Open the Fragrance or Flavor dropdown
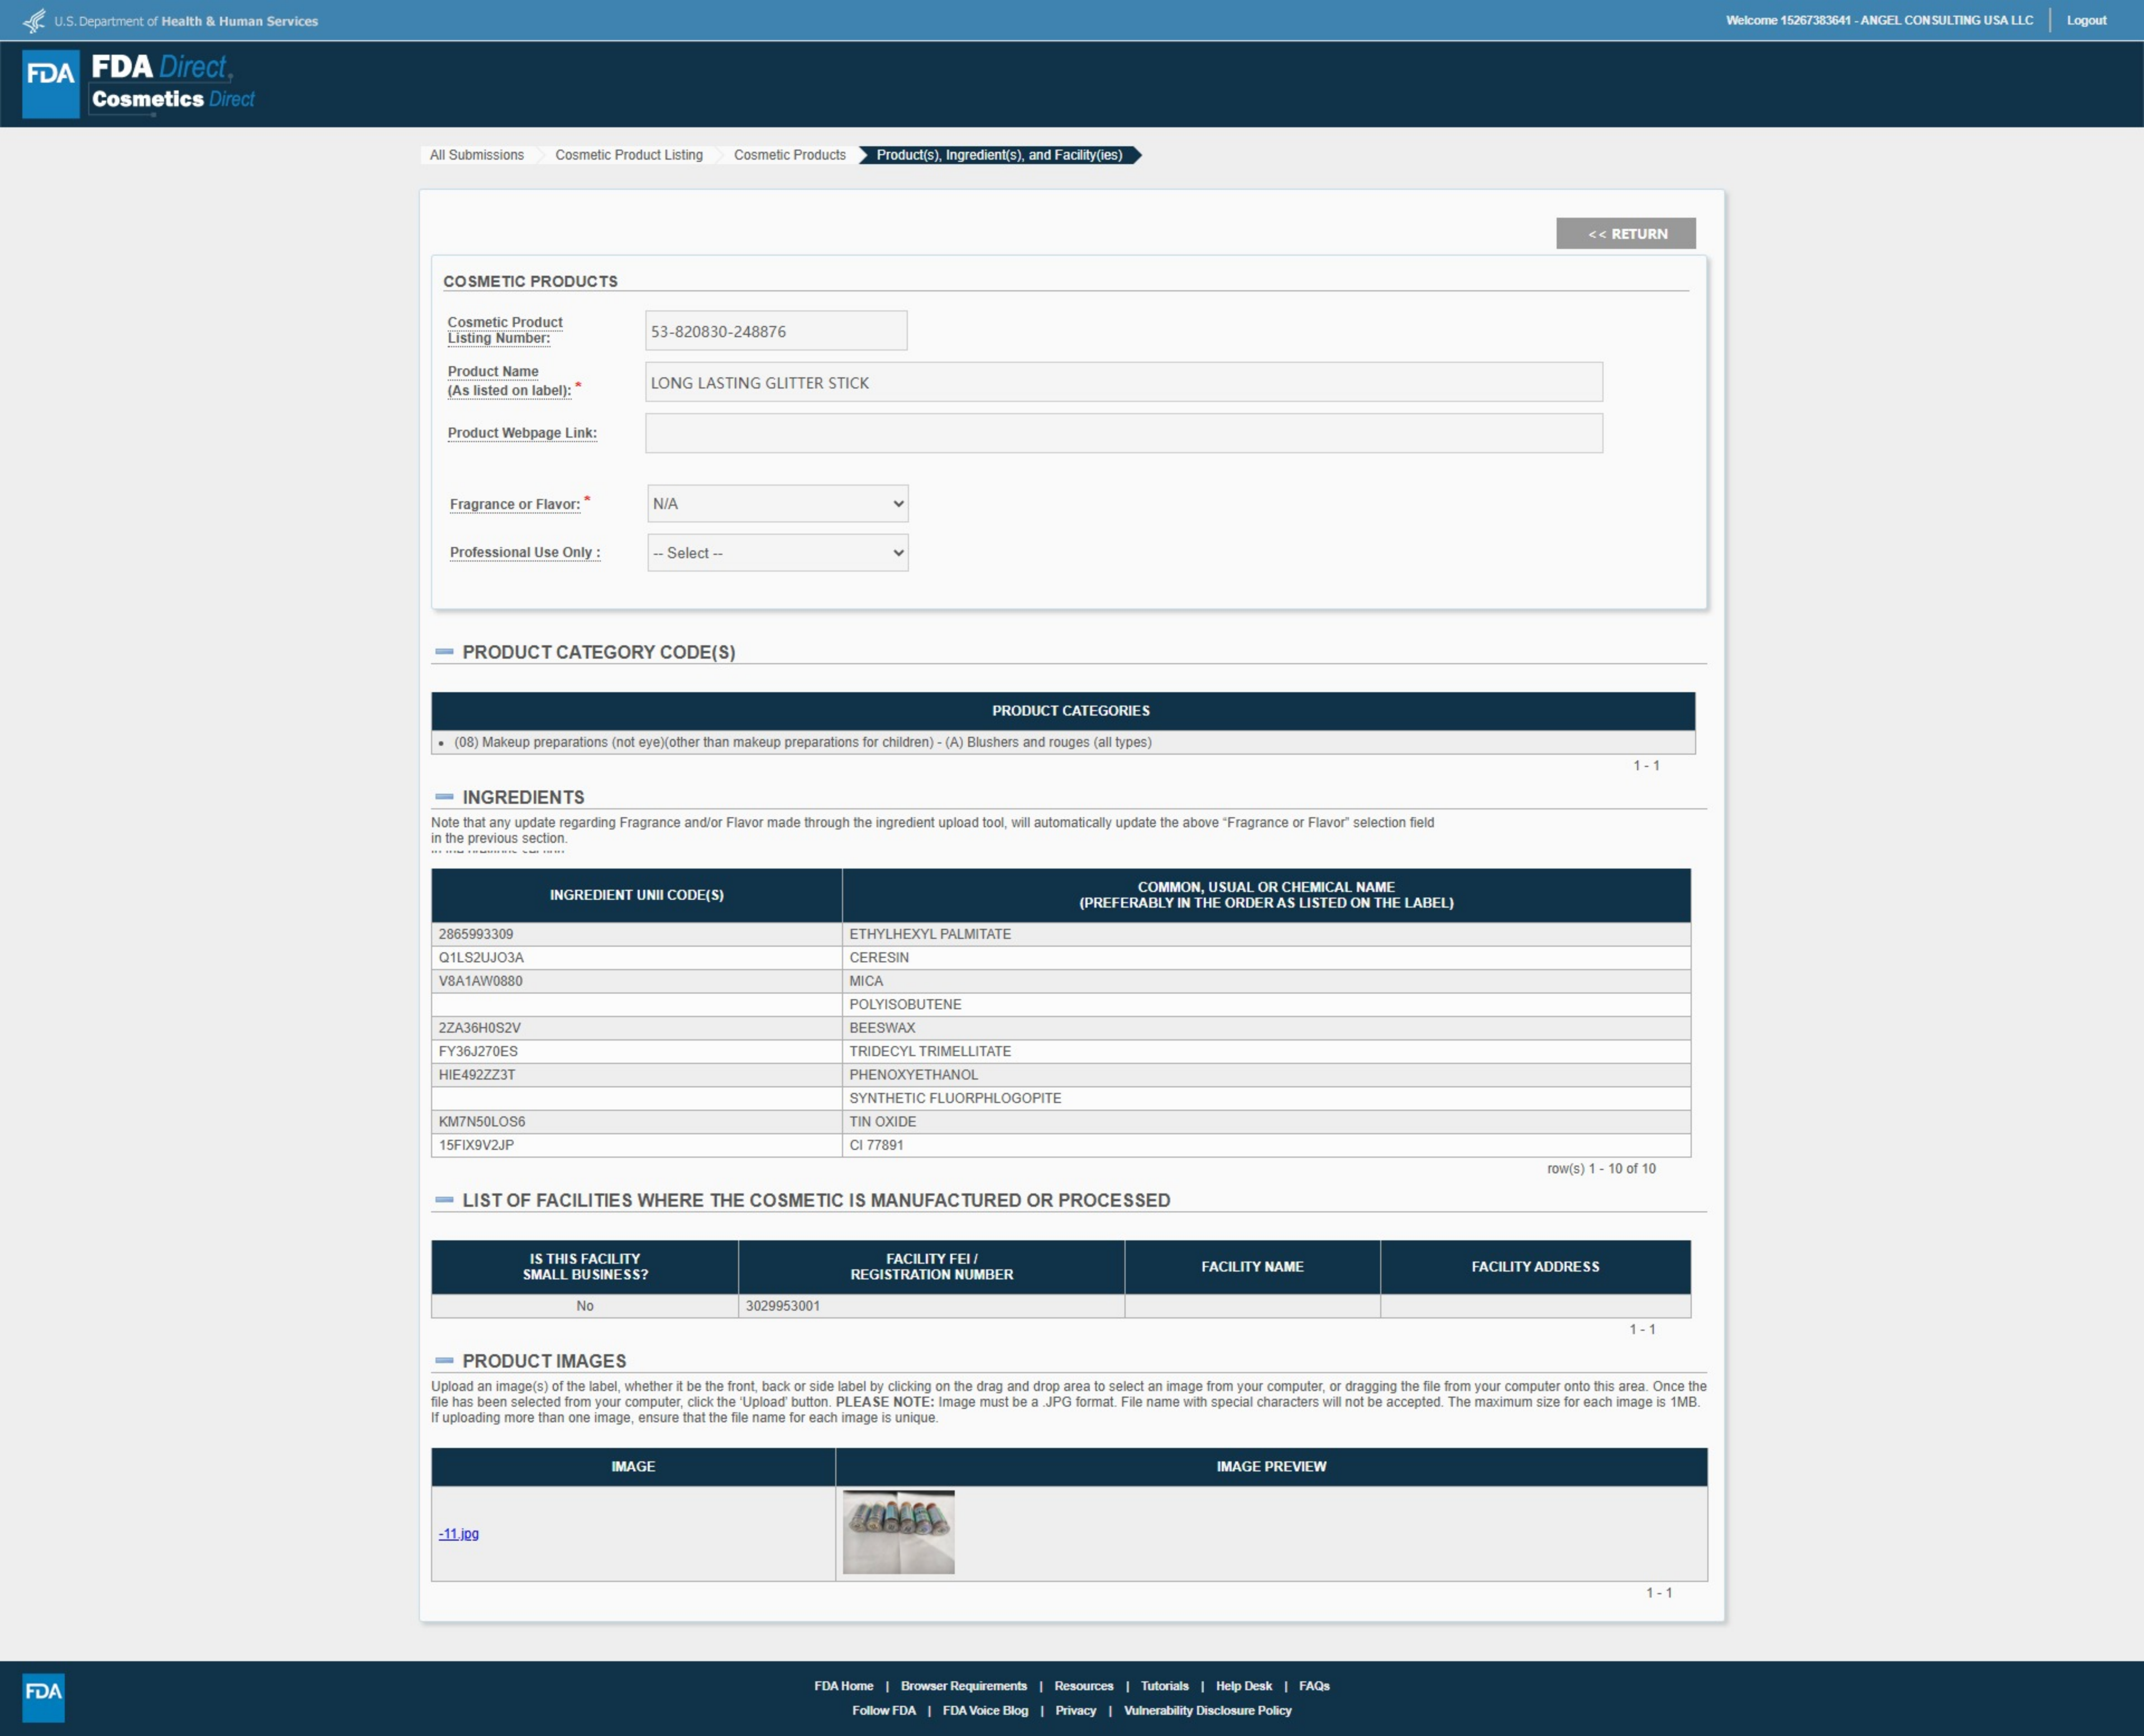This screenshot has height=1736, width=2144. coord(777,504)
